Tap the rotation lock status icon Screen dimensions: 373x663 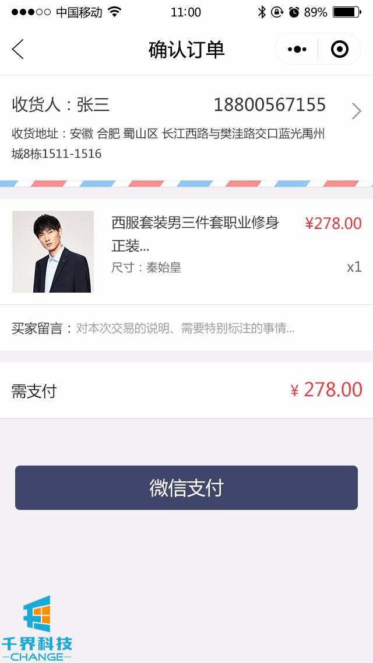coord(277,12)
